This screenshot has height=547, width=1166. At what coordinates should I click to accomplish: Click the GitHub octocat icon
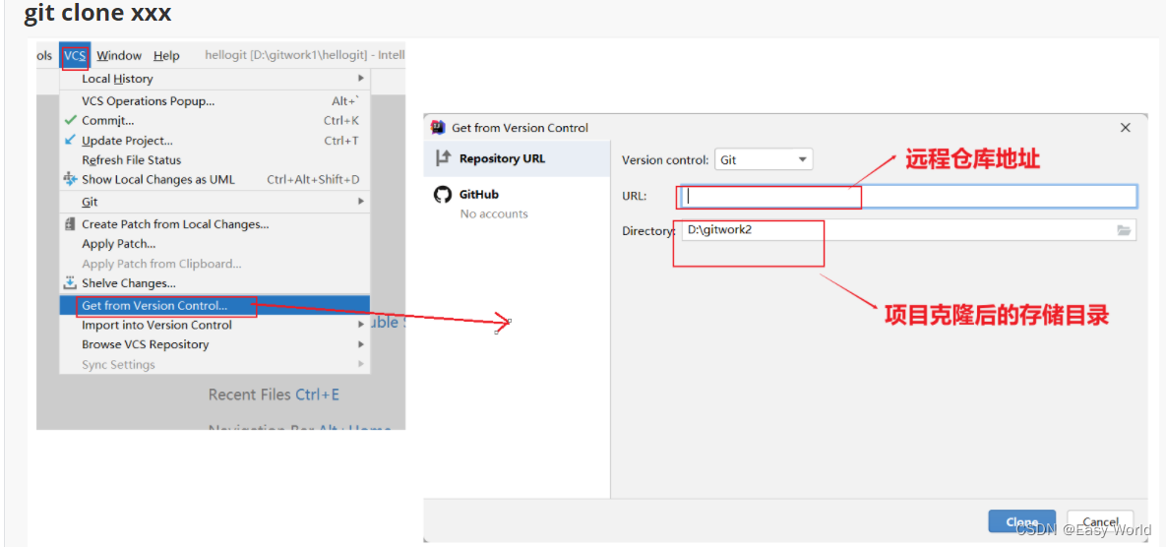[443, 195]
